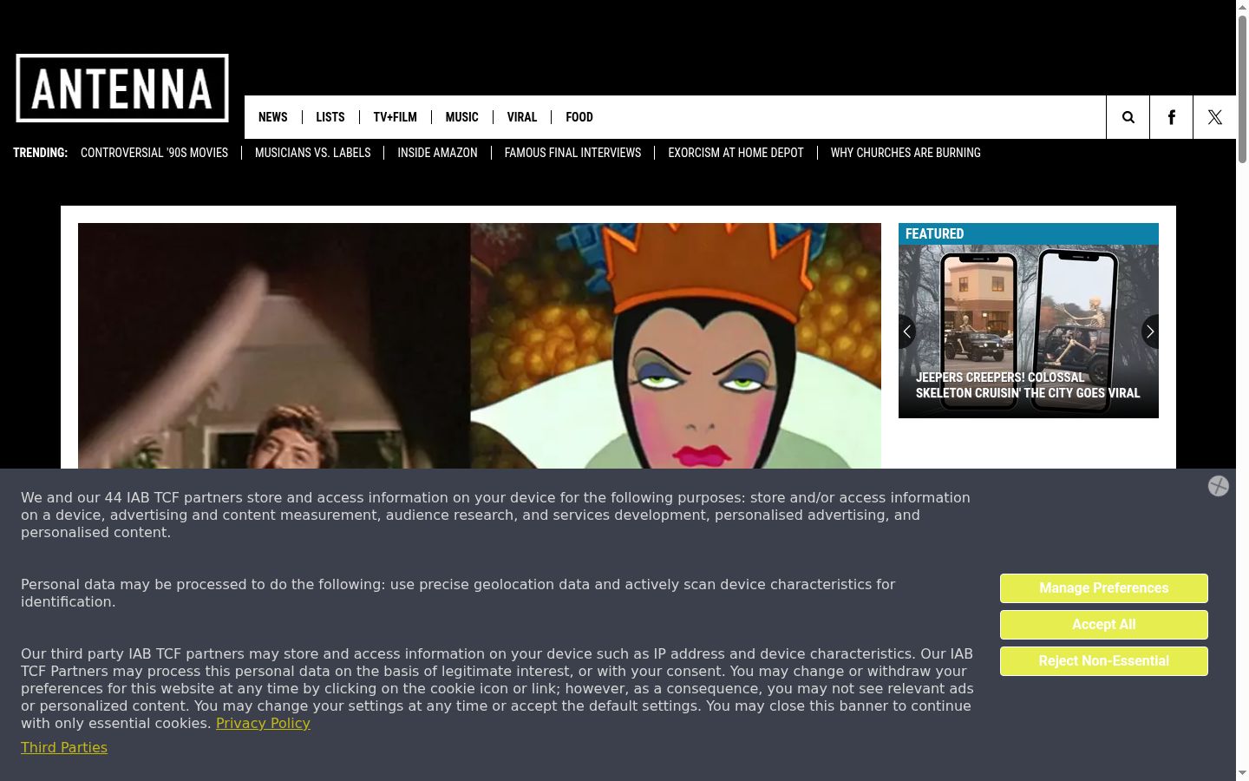1249x781 pixels.
Task: Click the Reject Non-Essential button
Action: (1103, 661)
